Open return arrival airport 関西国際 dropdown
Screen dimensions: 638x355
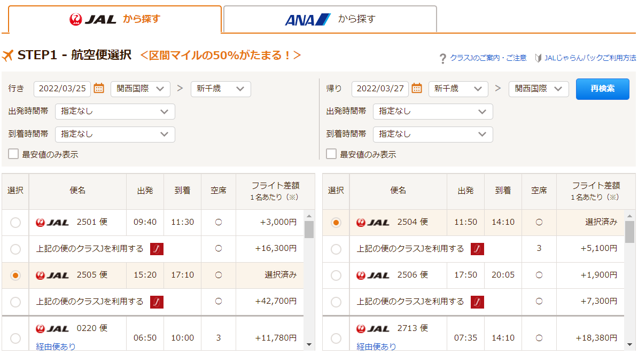coord(538,89)
